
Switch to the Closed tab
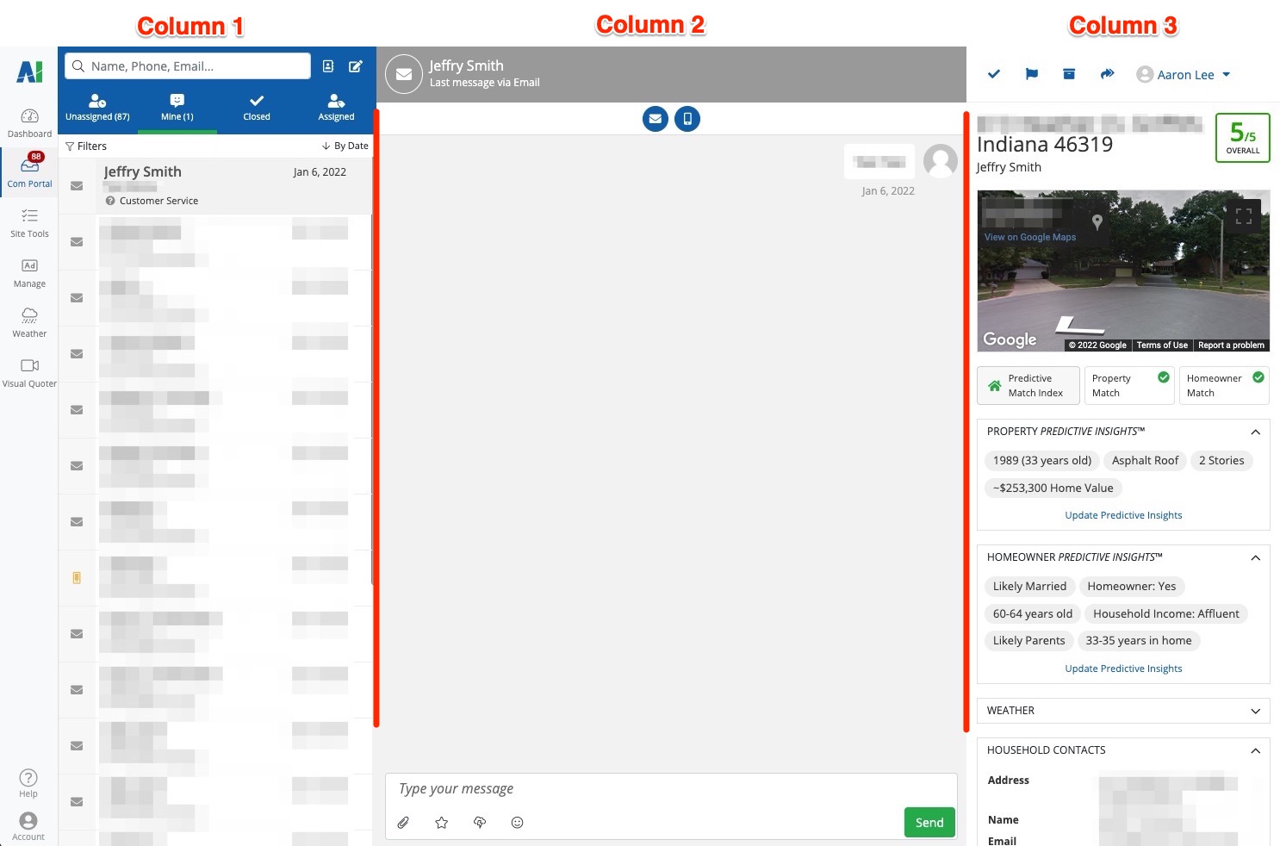257,108
